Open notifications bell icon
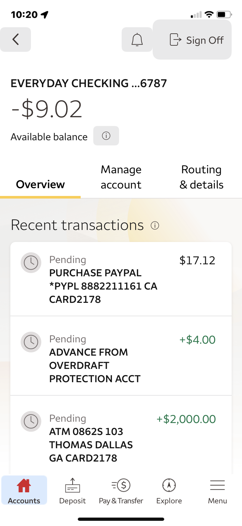The image size is (242, 526). coord(137,40)
